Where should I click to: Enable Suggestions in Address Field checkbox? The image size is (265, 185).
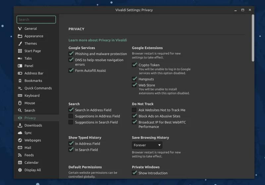click(71, 116)
